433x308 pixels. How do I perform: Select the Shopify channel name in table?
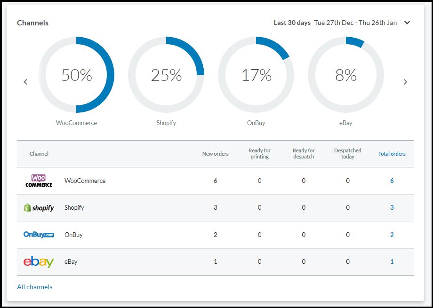pos(74,207)
